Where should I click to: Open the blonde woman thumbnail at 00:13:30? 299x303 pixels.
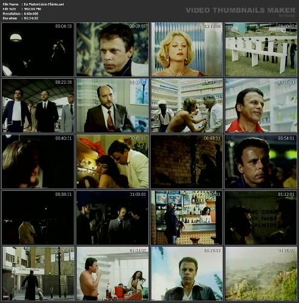coord(187,50)
